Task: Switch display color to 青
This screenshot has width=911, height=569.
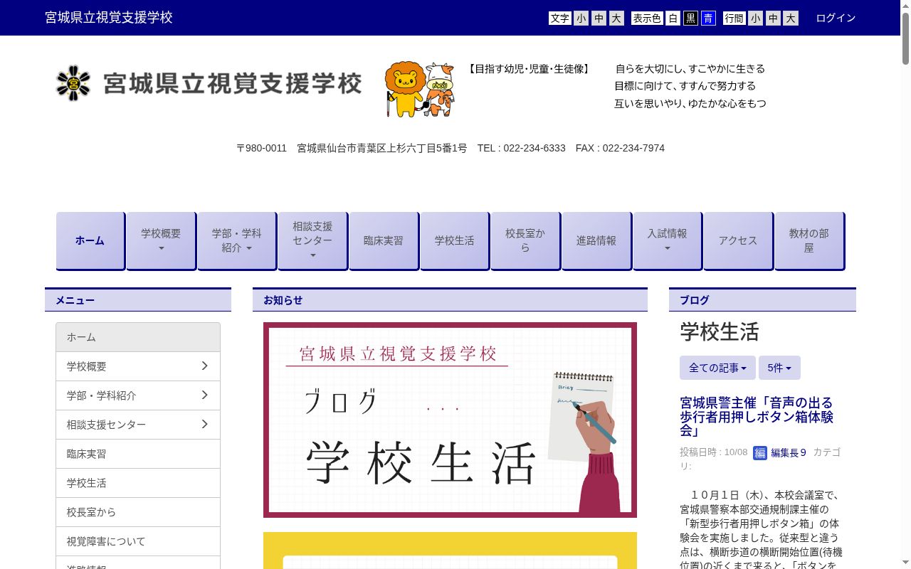Action: (708, 18)
